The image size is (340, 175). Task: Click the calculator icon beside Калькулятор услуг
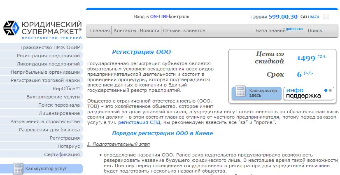pyautogui.click(x=18, y=169)
